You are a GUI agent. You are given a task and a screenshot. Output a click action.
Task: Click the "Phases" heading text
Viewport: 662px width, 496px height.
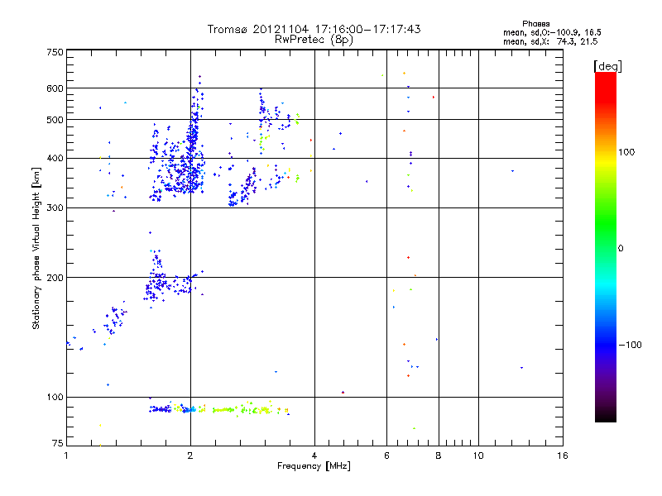(x=535, y=24)
